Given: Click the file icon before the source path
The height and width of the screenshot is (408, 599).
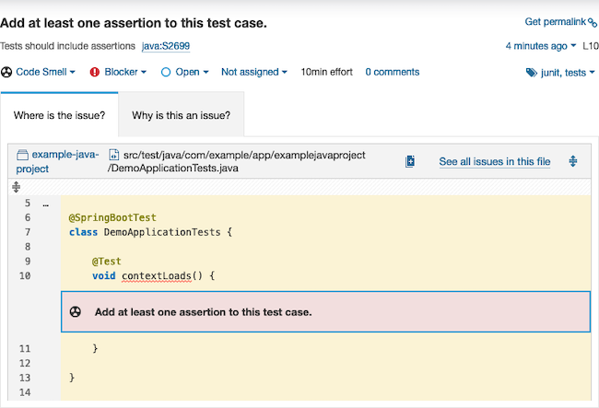Looking at the screenshot, I should [114, 156].
